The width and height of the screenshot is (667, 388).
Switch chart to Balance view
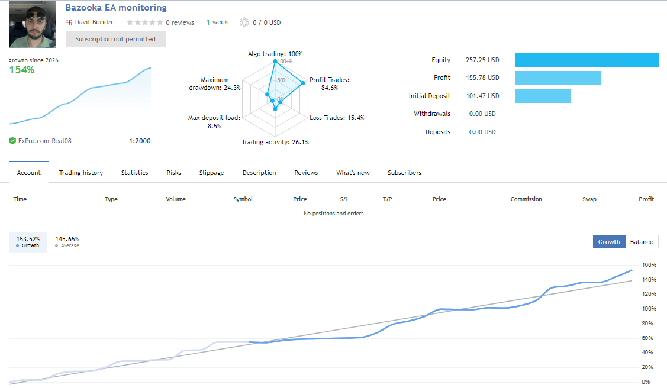click(x=642, y=242)
